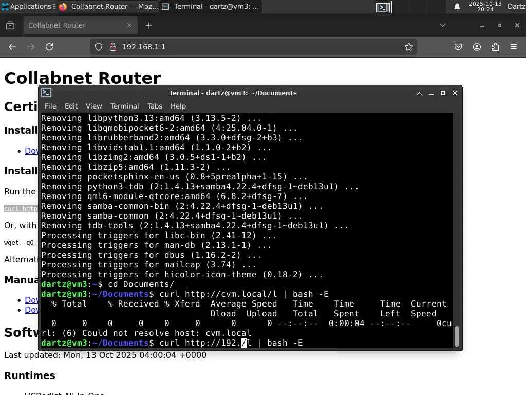This screenshot has width=526, height=395.
Task: Click the second link under Manual section
Action: (31, 310)
